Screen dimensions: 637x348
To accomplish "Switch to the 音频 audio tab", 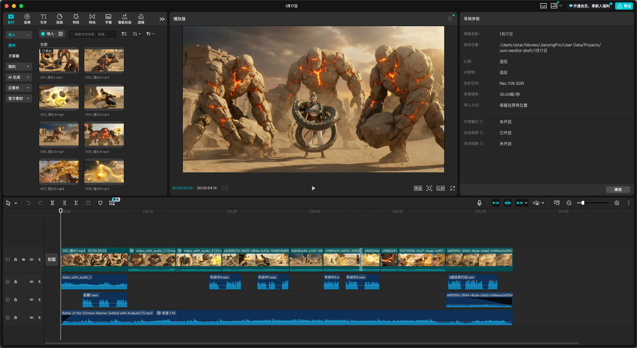I will click(27, 19).
